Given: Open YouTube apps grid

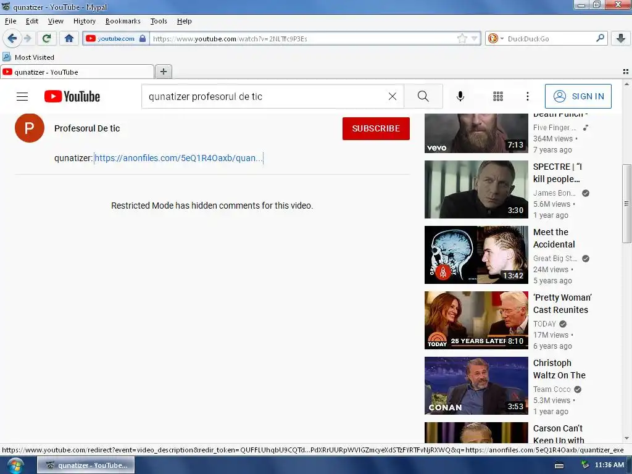Looking at the screenshot, I should click(x=498, y=96).
